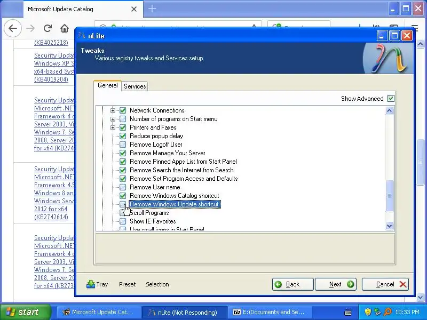
Task: Expand Number of programs on Start menu node
Action: (113, 119)
